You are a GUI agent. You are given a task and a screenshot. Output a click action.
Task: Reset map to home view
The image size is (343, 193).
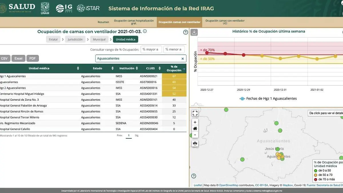[x=195, y=129]
